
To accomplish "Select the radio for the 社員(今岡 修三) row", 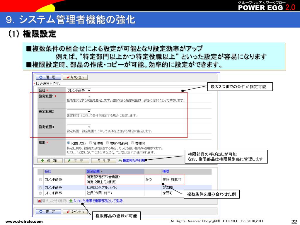I will pos(40,193).
